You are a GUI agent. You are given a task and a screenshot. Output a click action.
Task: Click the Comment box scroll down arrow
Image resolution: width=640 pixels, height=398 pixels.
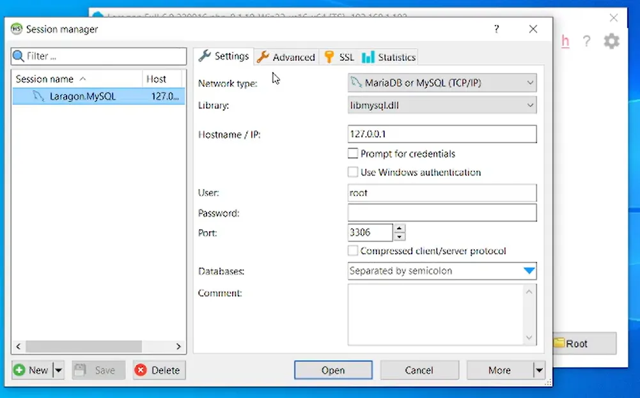(x=529, y=338)
